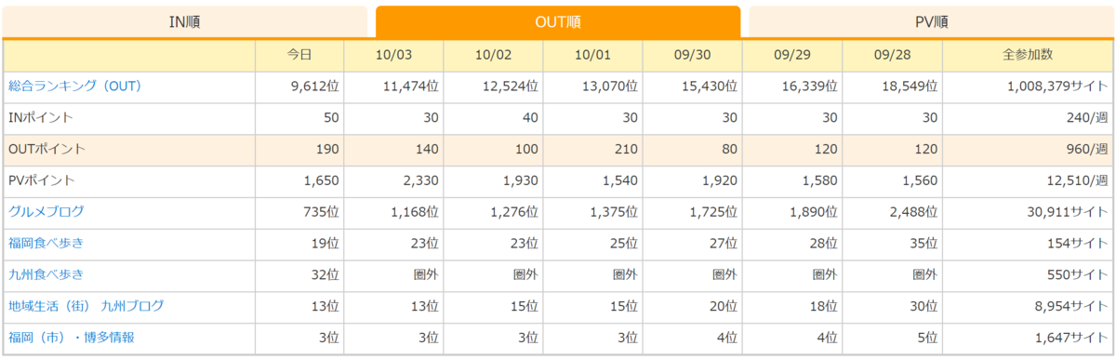Click the 154サイト total cell
Viewport: 1116px width, 359px height.
click(1028, 244)
